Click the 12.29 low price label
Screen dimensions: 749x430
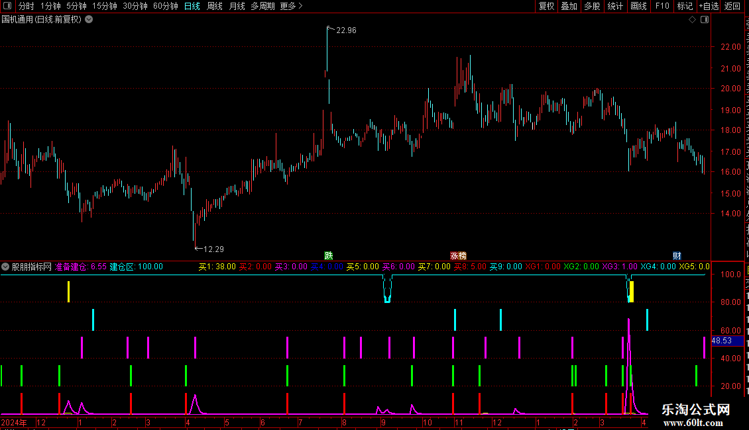tap(213, 249)
